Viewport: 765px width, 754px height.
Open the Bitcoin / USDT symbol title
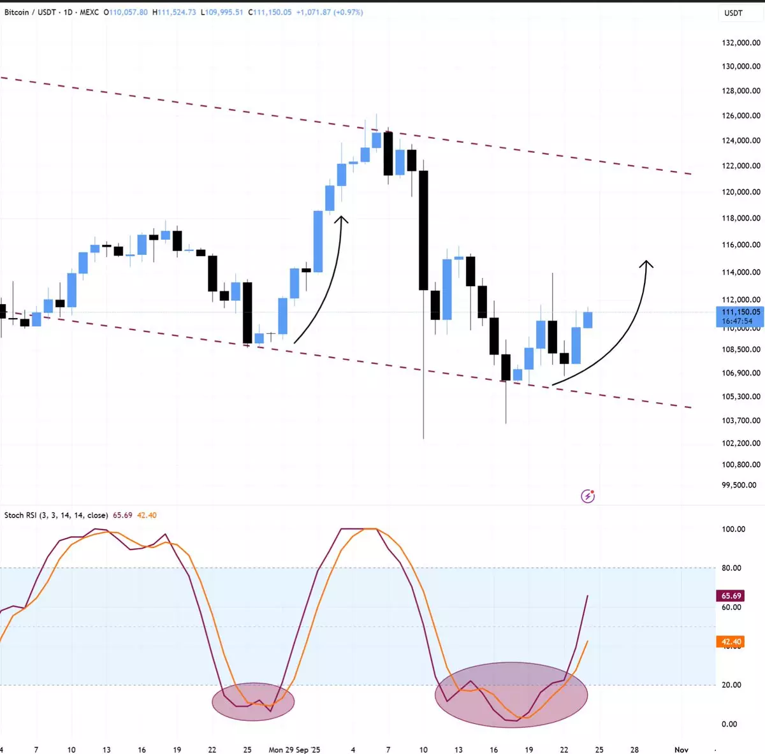(x=29, y=12)
